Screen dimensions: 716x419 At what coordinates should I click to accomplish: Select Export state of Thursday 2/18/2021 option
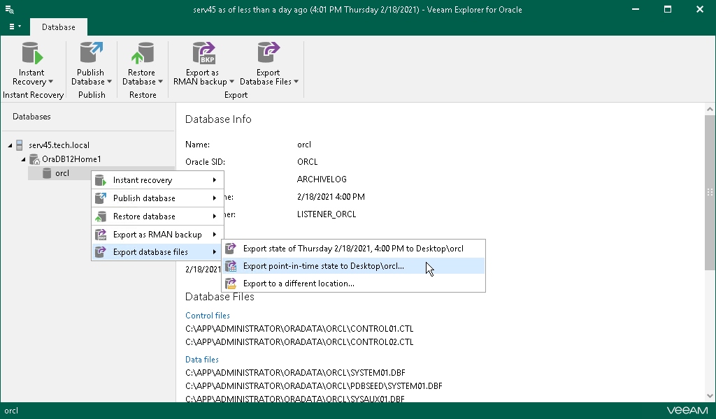[x=353, y=249]
